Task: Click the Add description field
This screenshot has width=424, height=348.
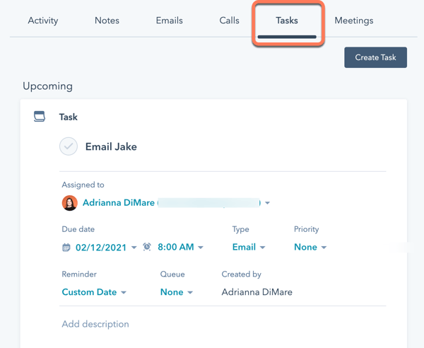Action: tap(95, 324)
